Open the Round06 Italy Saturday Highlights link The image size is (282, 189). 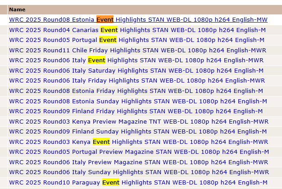pos(136,70)
